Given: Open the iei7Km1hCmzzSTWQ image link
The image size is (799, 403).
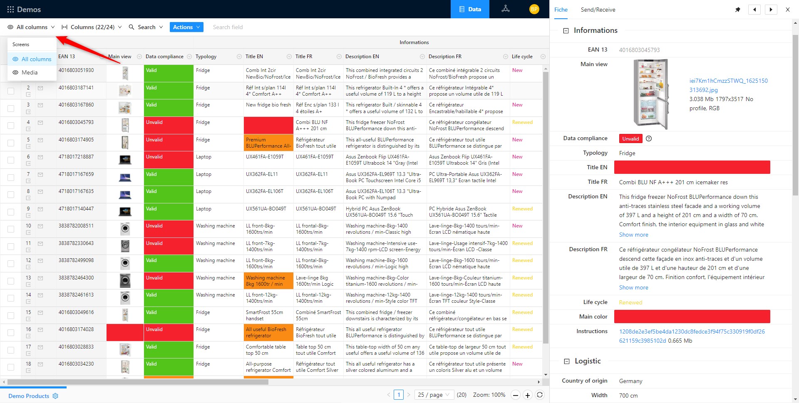Looking at the screenshot, I should 729,81.
